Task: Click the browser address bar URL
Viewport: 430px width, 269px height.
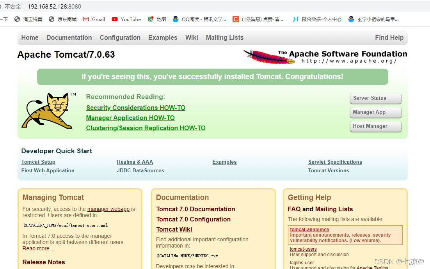Action: (54, 7)
